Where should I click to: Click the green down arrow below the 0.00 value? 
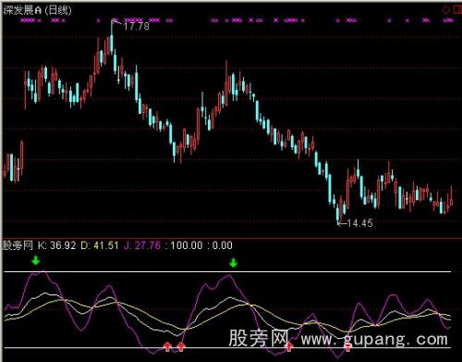tap(234, 263)
